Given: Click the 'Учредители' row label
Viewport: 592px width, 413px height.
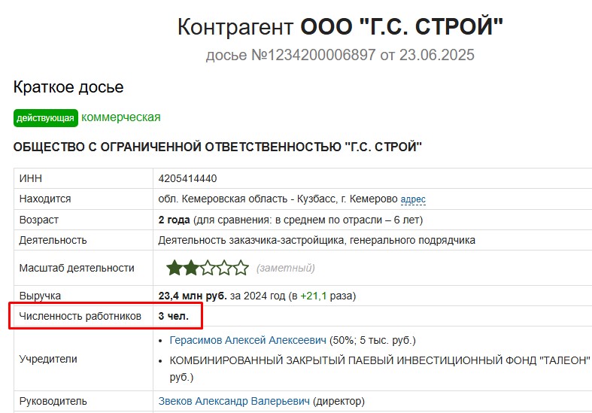Looking at the screenshot, I should [48, 359].
